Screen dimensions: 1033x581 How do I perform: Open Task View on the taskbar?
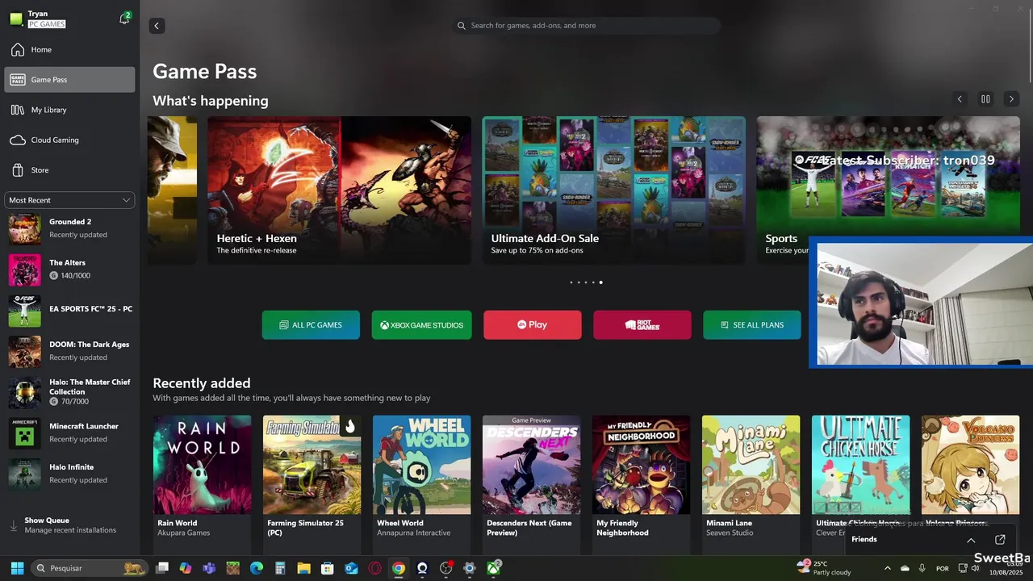162,568
